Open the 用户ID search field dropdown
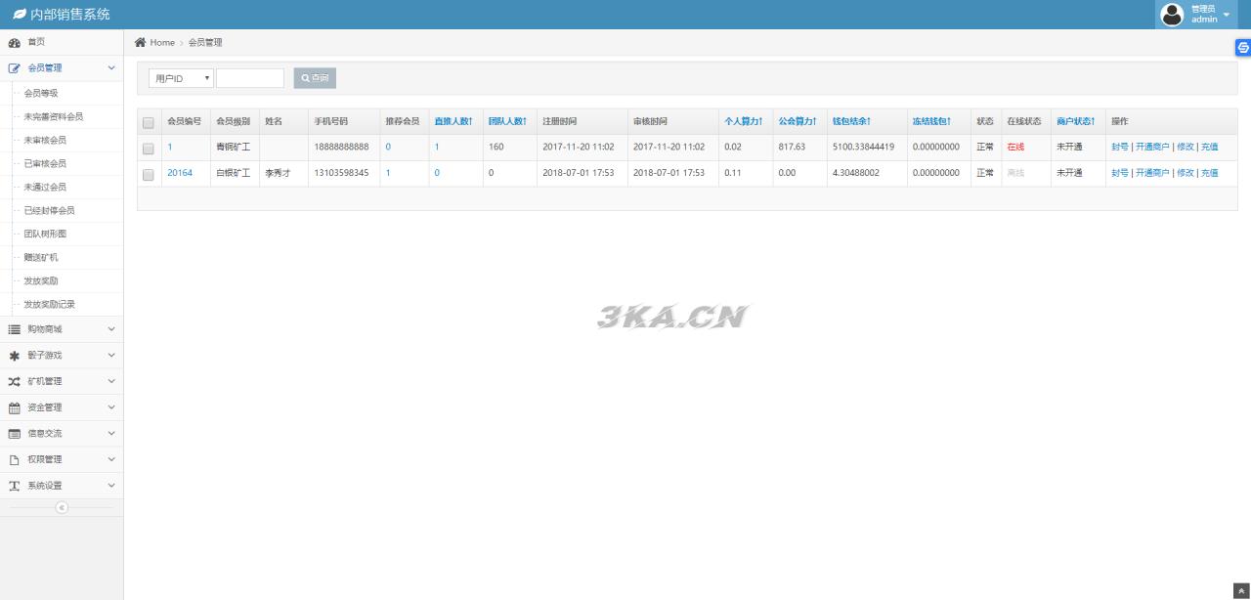The height and width of the screenshot is (600, 1251). click(181, 78)
